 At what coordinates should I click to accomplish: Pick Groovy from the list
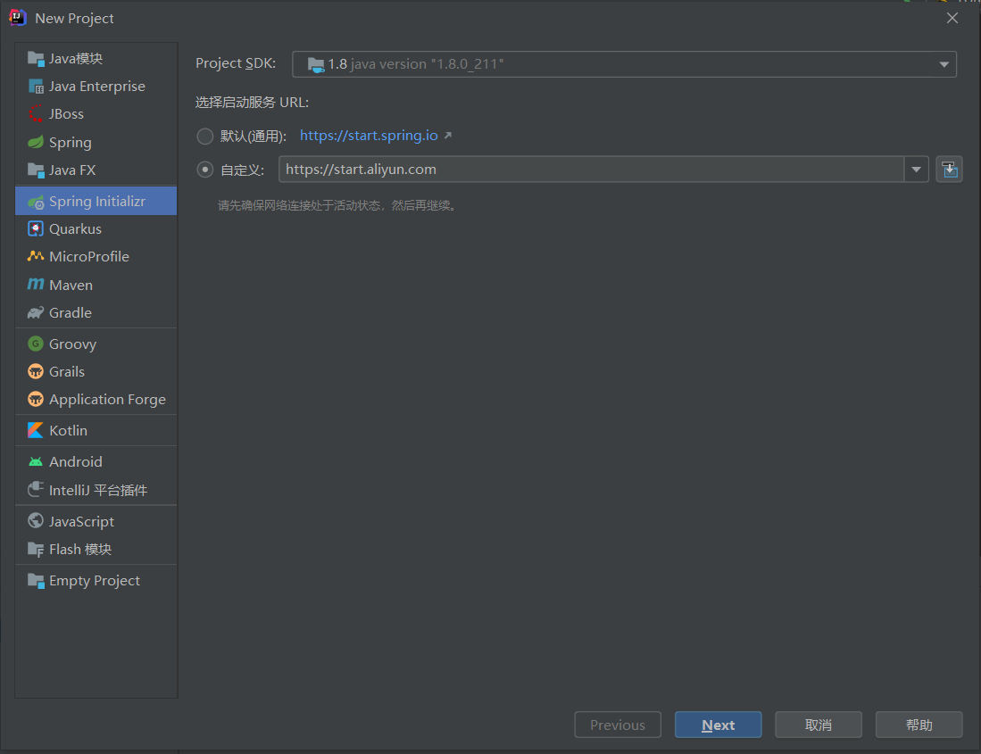tap(96, 344)
